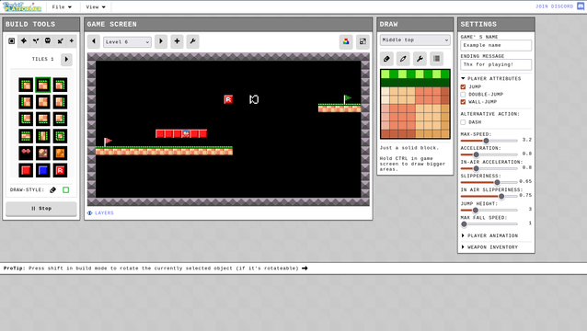The height and width of the screenshot is (331, 587).
Task: Pick the middle-right edge tile
Action: click(x=60, y=102)
